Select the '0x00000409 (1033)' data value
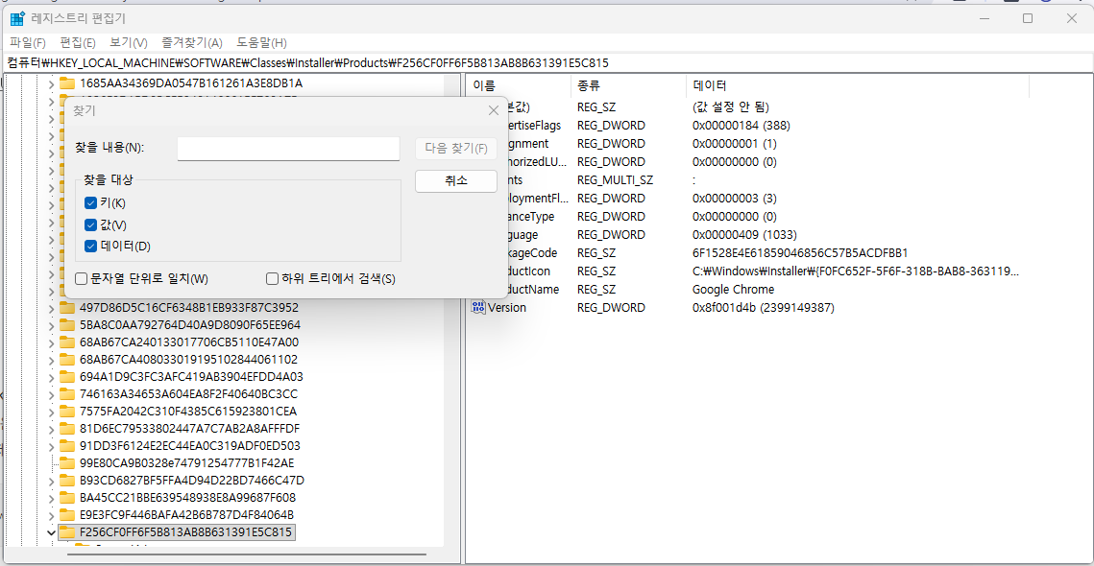Screen dimensions: 1094x566 [744, 234]
